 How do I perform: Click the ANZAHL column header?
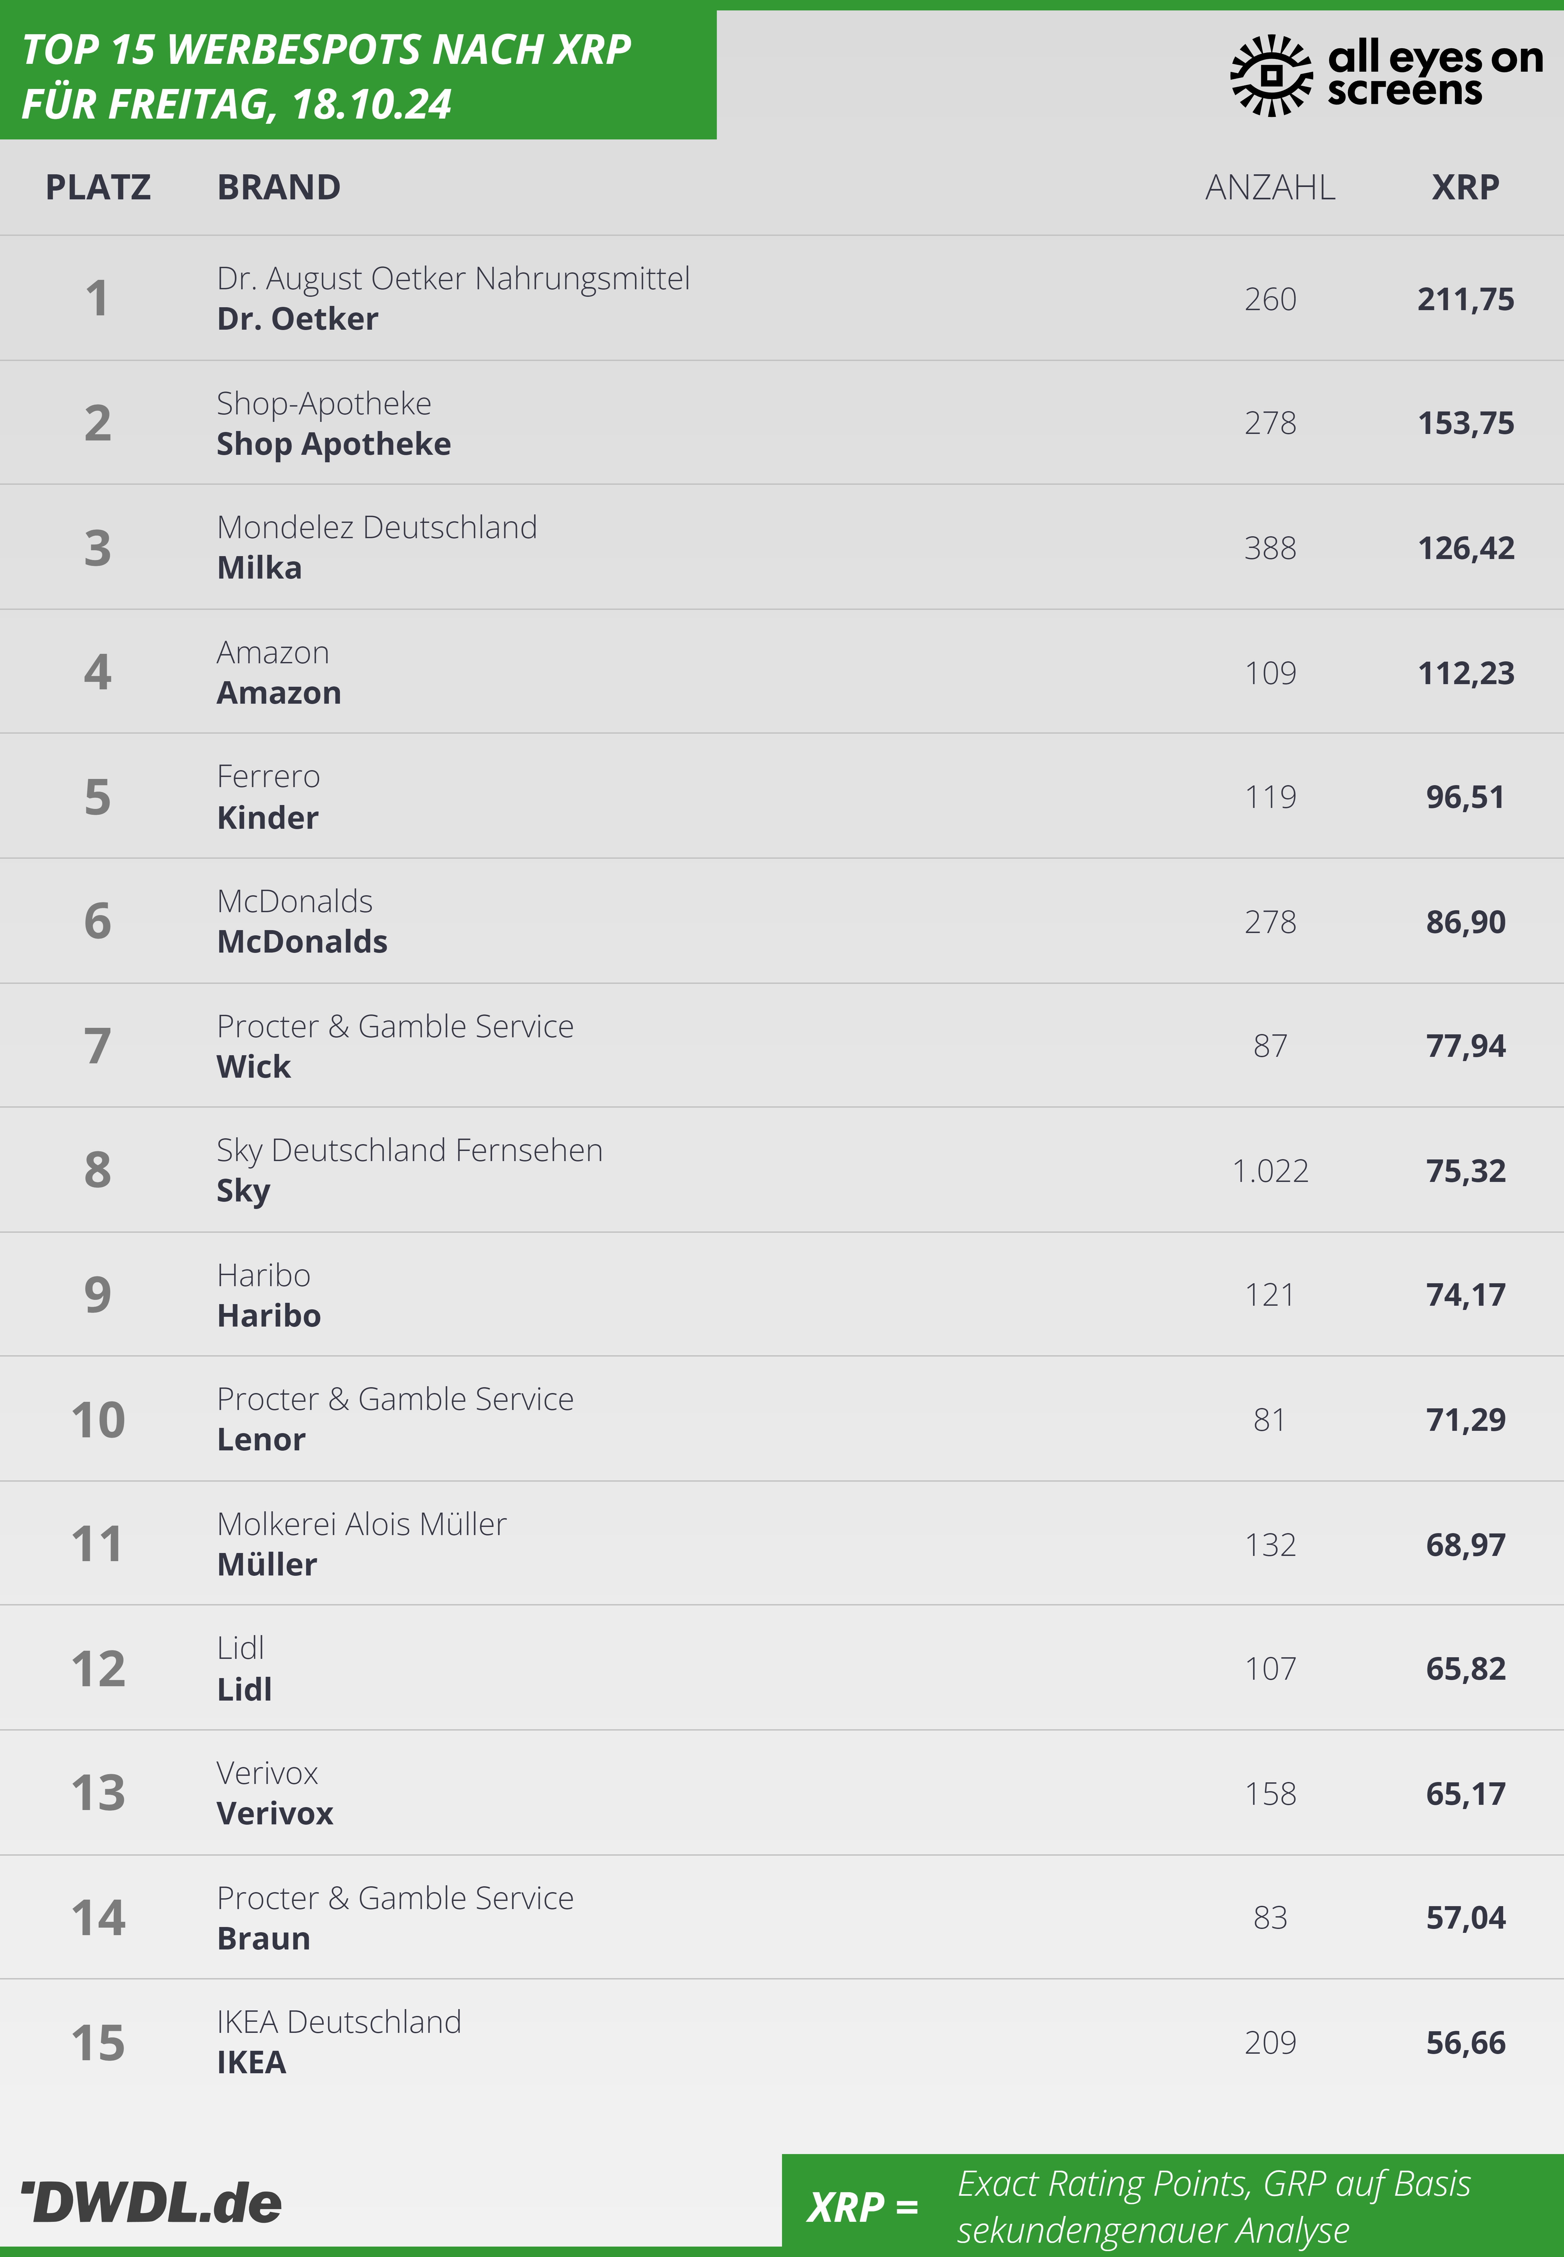click(x=1270, y=187)
